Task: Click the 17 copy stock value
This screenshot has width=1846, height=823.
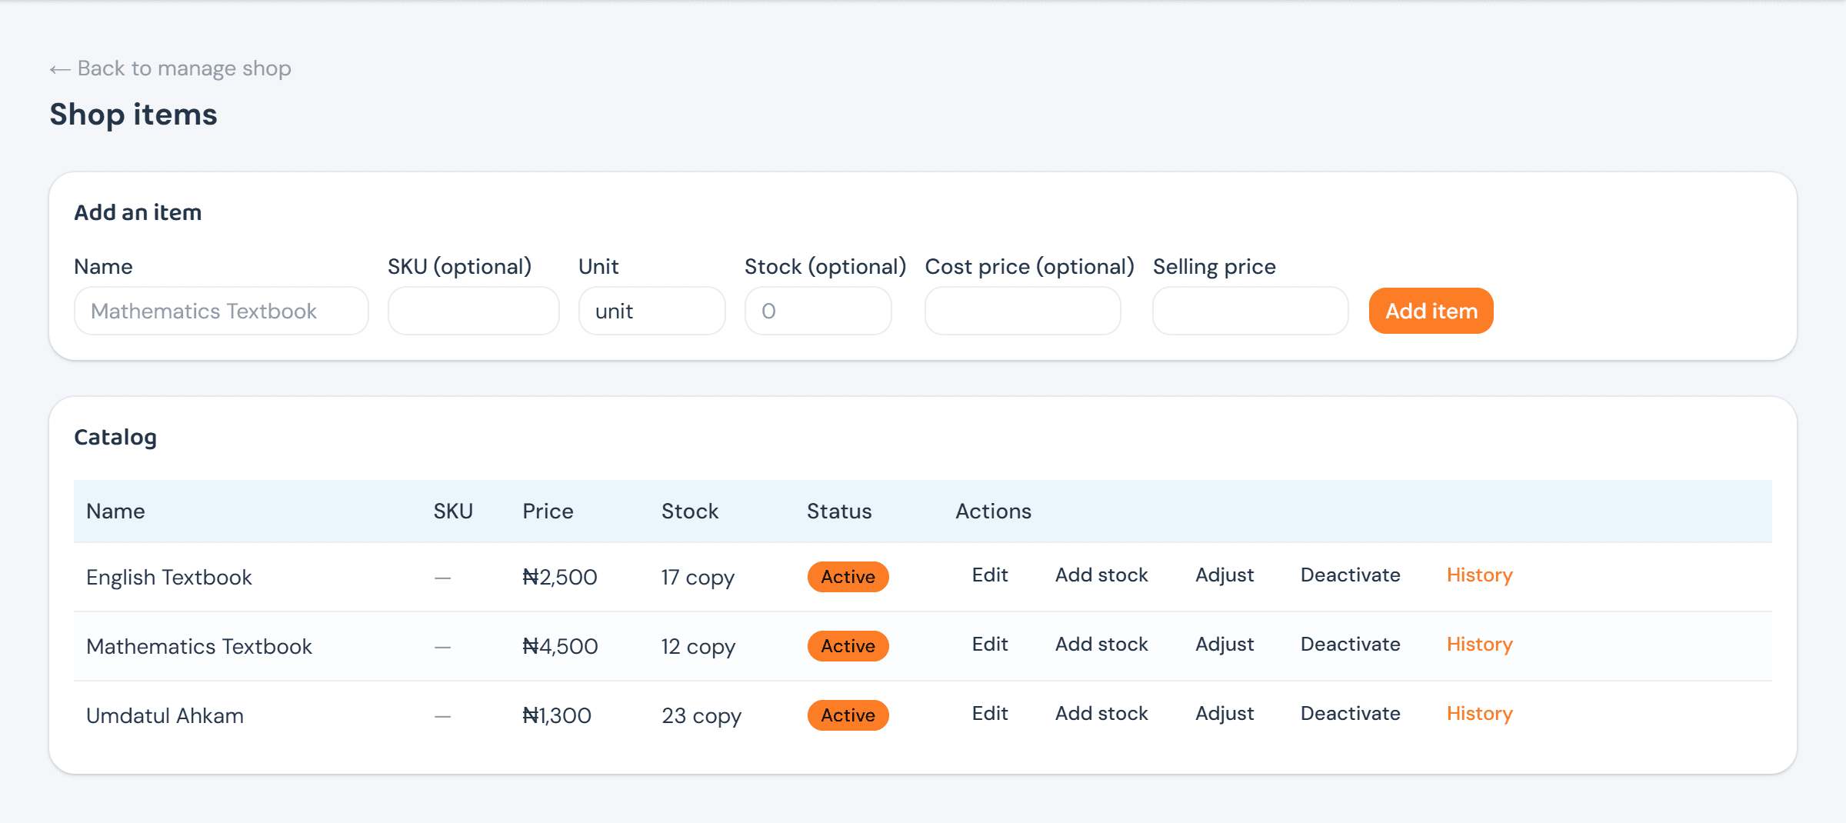Action: pos(698,578)
